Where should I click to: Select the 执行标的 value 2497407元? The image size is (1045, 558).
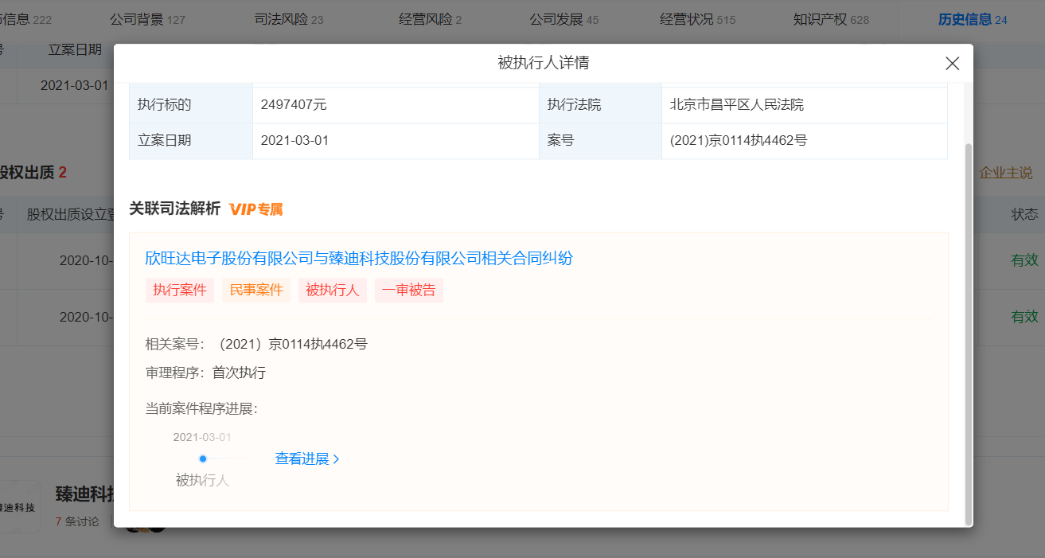pos(294,105)
